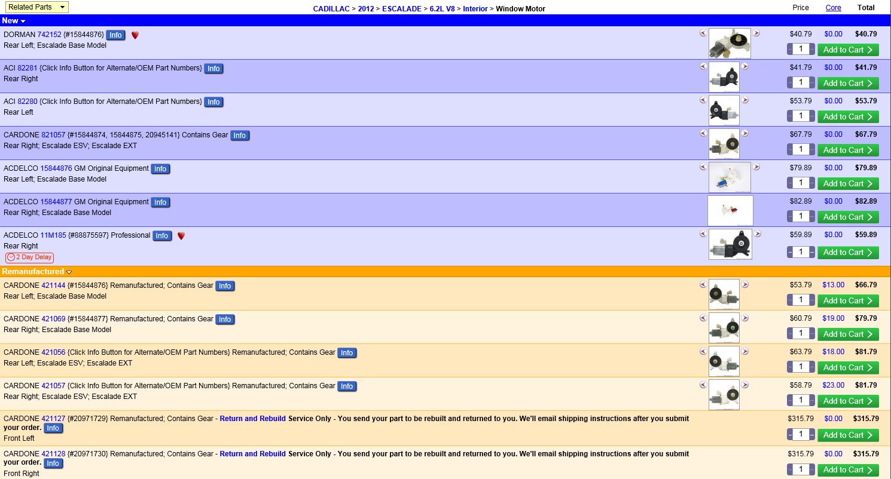The height and width of the screenshot is (479, 891).
Task: Open part number 821057 link
Action: [53, 135]
